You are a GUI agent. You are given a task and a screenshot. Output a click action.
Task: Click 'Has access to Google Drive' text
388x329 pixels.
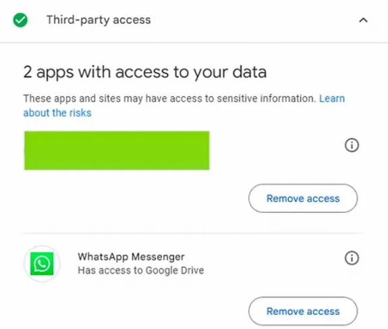[x=141, y=270]
